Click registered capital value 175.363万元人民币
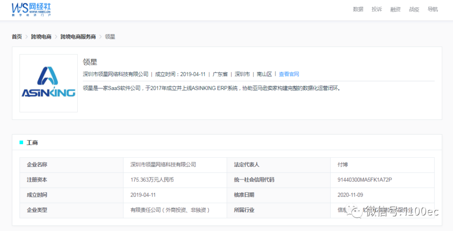The height and width of the screenshot is (231, 453). 152,180
